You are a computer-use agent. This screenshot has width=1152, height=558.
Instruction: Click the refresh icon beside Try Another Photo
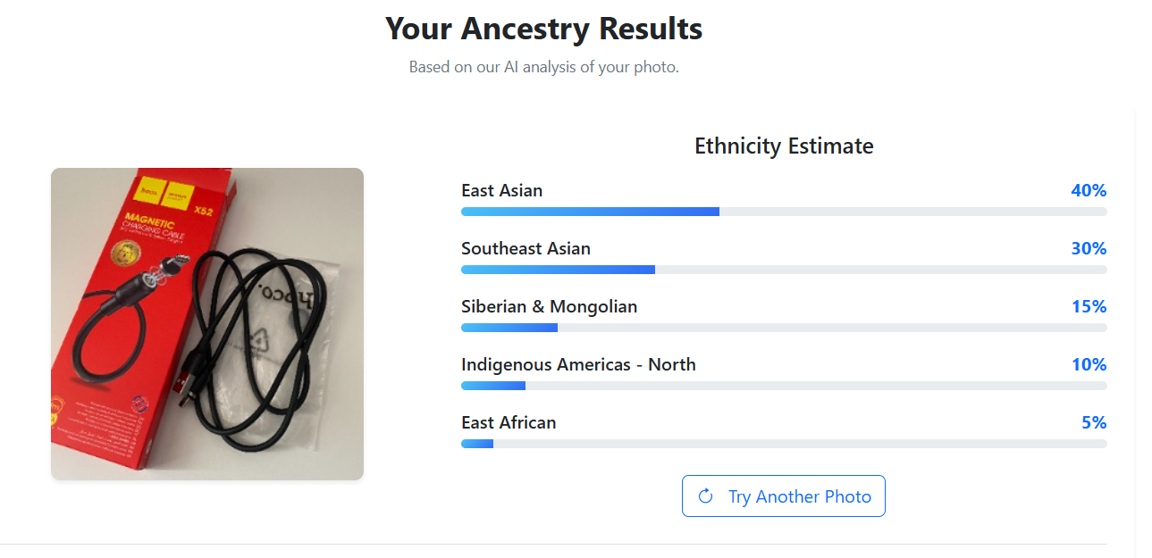705,496
